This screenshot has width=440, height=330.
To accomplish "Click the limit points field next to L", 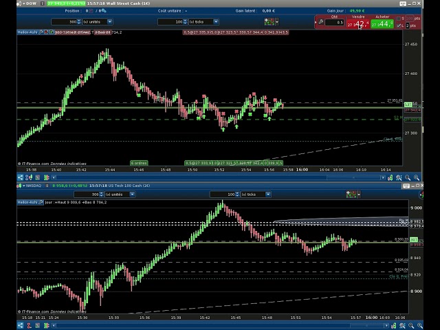I will point(408,25).
